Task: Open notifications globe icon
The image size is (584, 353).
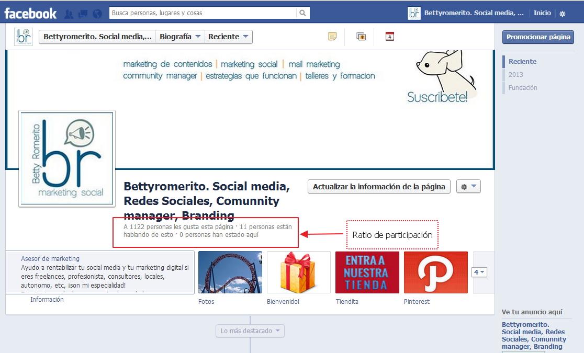Action: 97,14
